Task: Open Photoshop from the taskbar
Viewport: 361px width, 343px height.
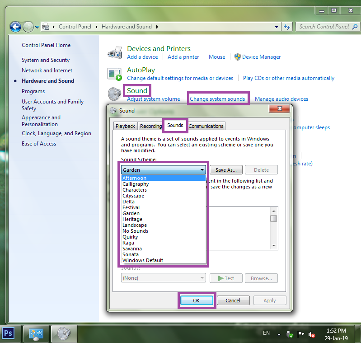Action: point(8,333)
